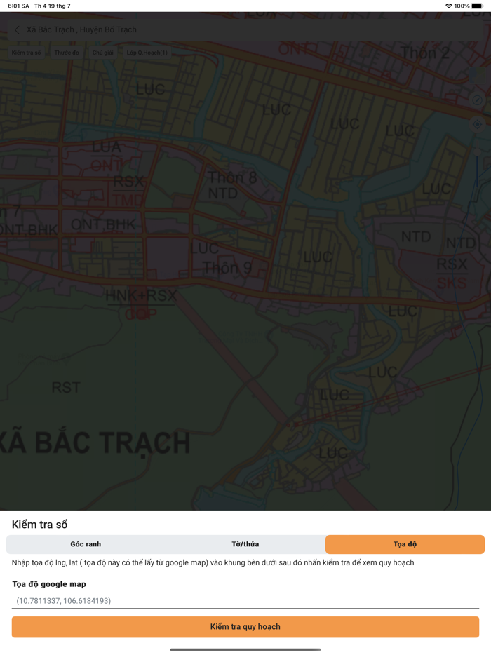Viewport: 491px width, 655px height.
Task: Switch to the Tờ/thửa tab
Action: coord(245,543)
